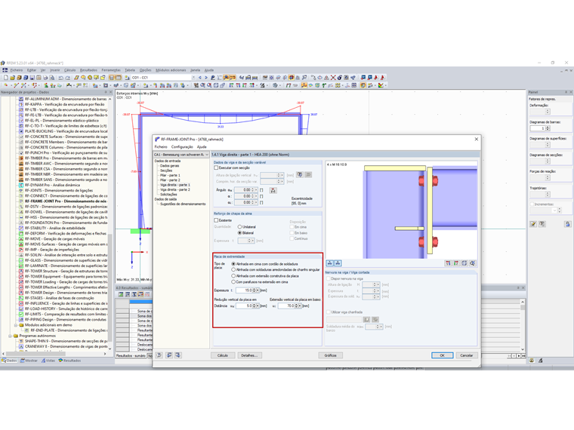Click stepper of vertical extension below field

(x=296, y=306)
